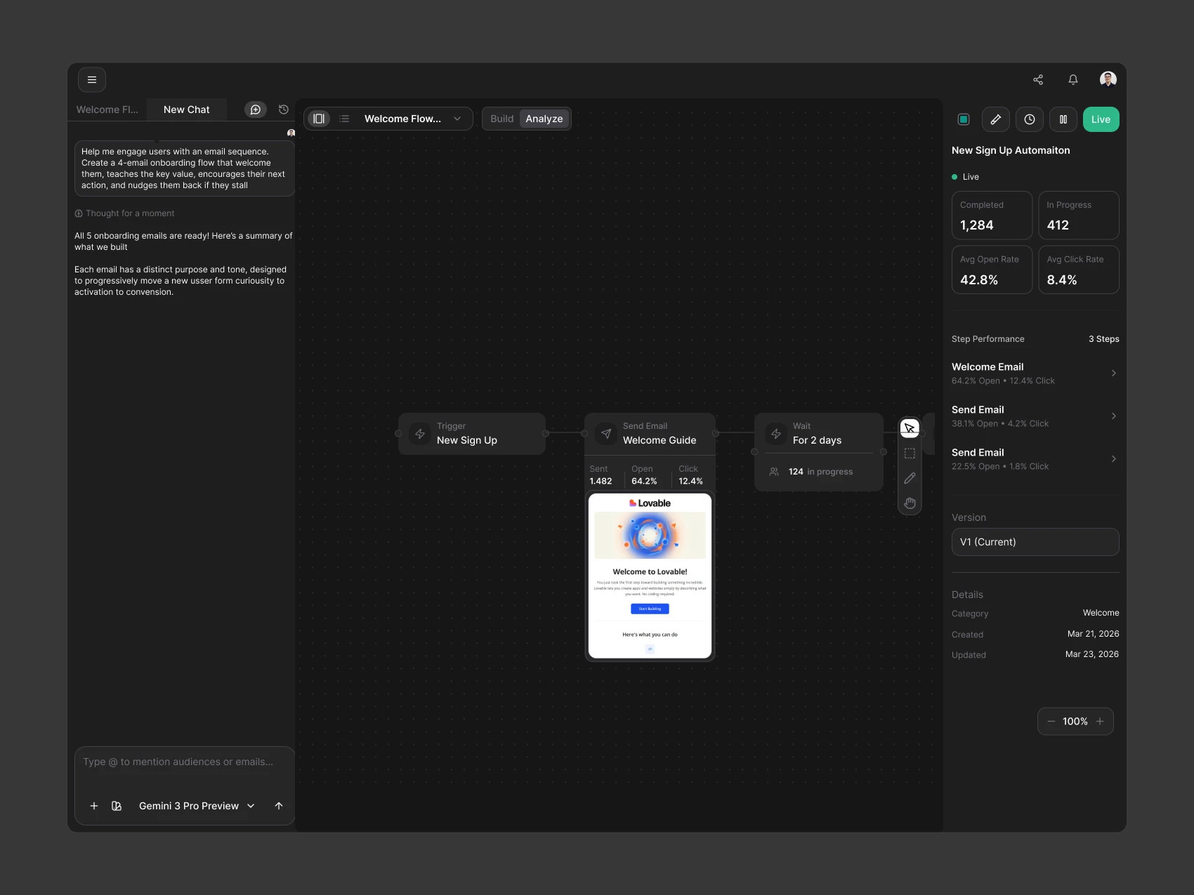1194x895 pixels.
Task: Select the Send Email Welcome Guide node
Action: pos(650,434)
